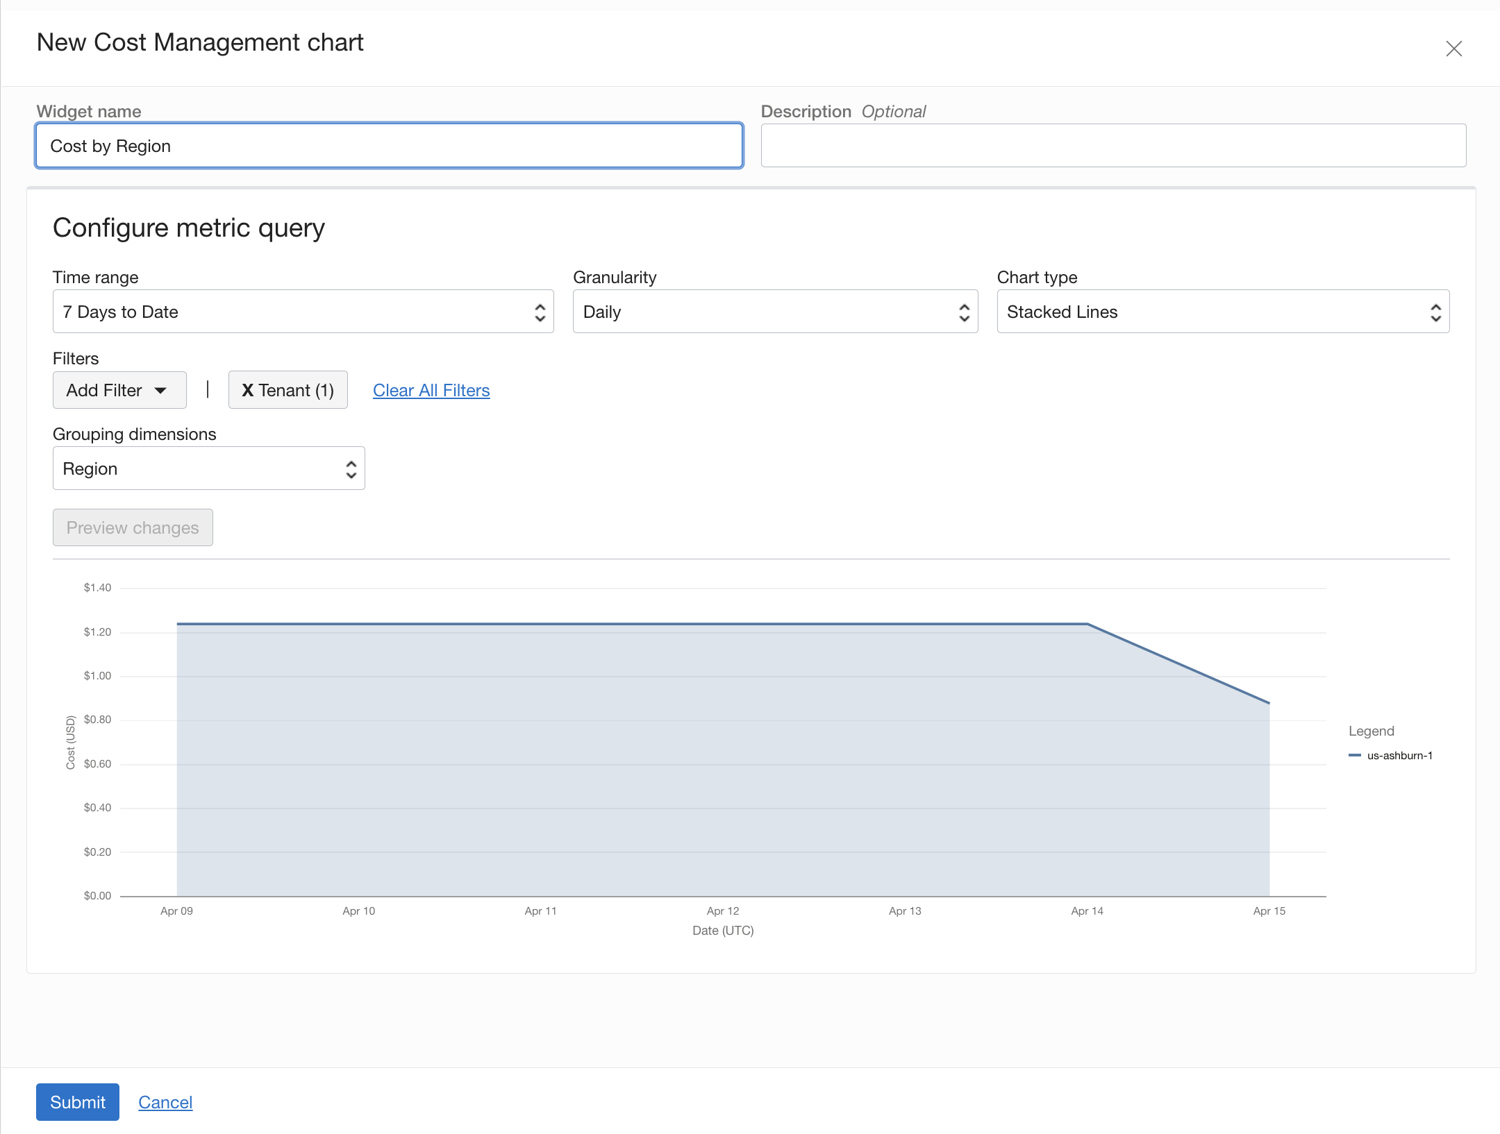1500x1134 pixels.
Task: Click the Grouping dimensions stepper arrows
Action: tap(351, 468)
